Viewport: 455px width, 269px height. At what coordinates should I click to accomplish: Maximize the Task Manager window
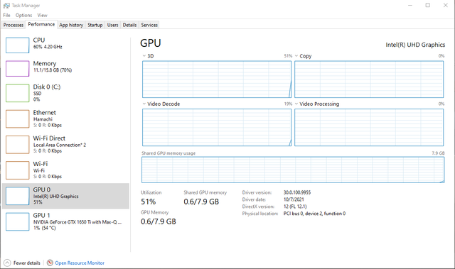428,5
